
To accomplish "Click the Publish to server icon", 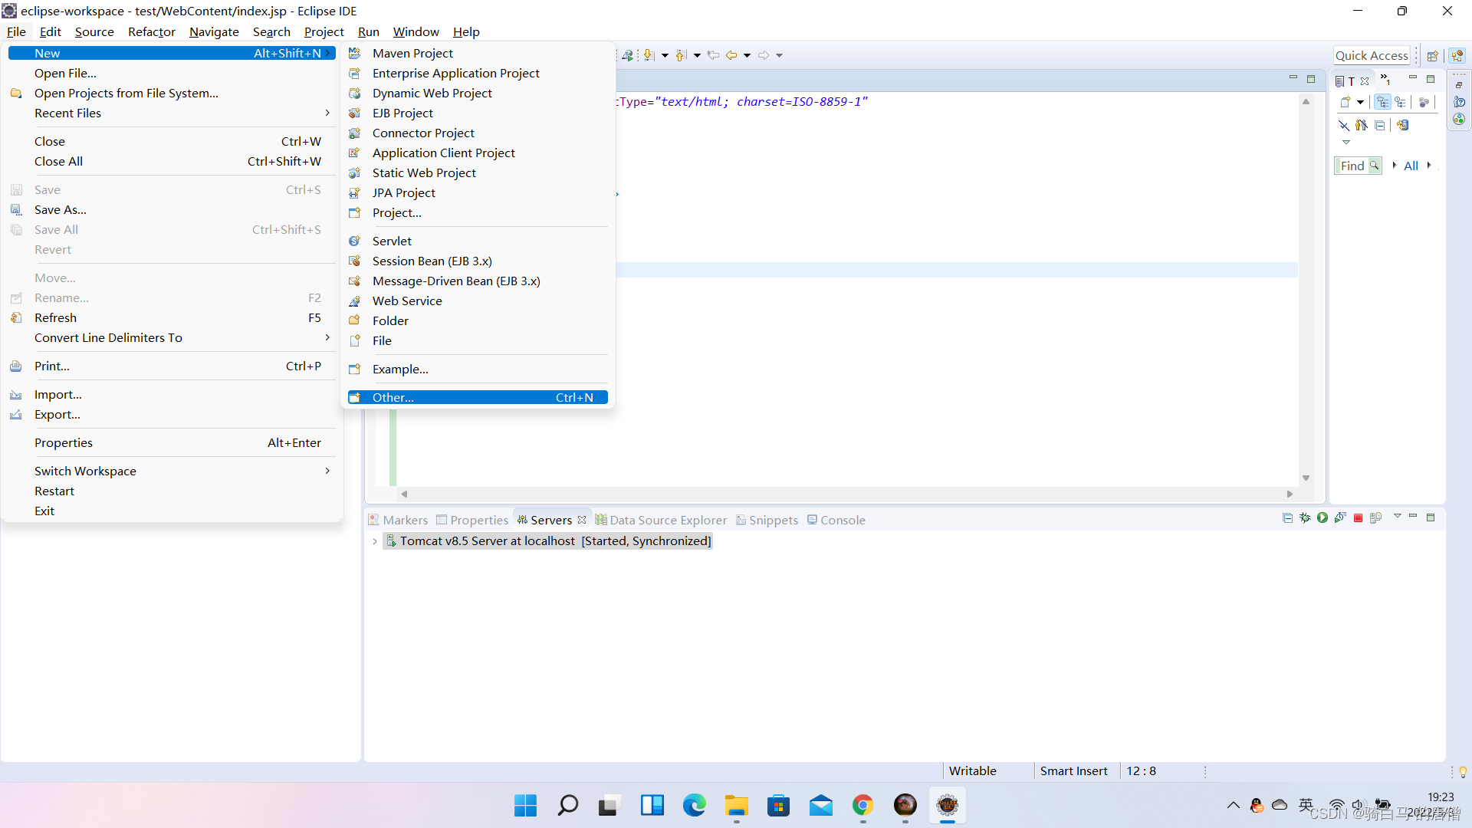I will tap(1376, 518).
